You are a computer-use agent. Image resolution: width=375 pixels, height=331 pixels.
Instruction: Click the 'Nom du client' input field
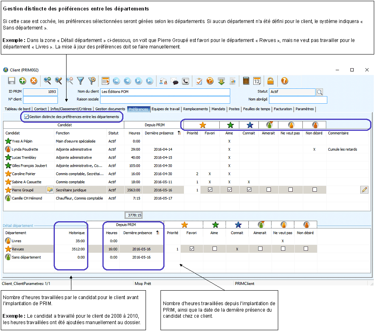tap(165, 92)
